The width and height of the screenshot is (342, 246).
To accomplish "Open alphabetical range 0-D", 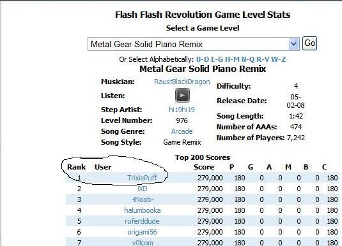I will point(203,59).
